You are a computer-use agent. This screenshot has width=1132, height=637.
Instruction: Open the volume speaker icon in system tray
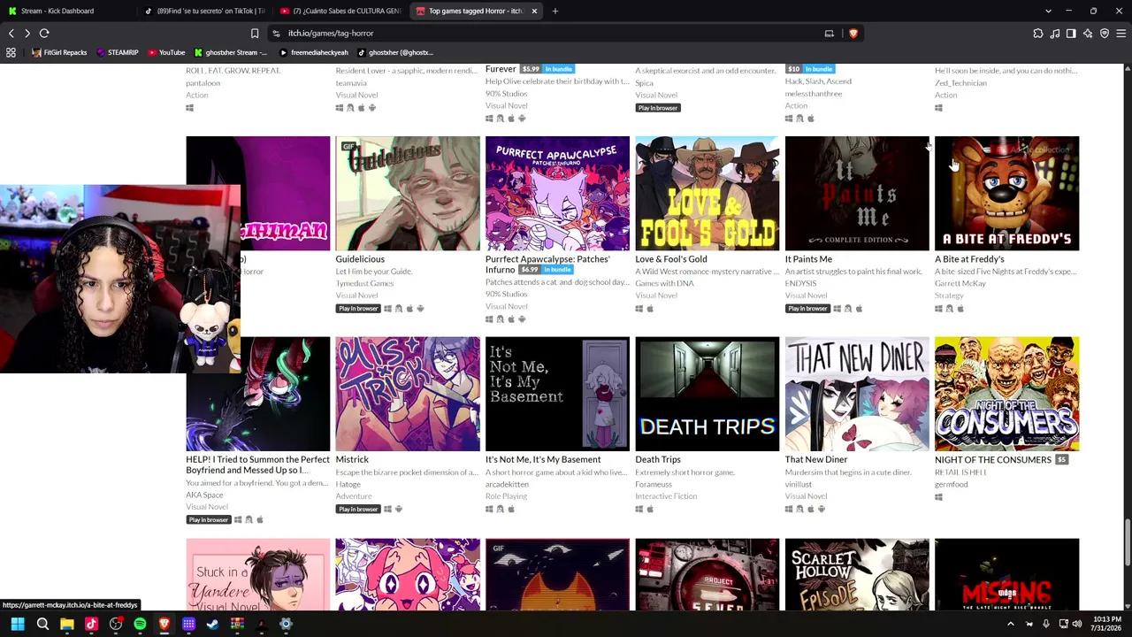coord(1076,625)
